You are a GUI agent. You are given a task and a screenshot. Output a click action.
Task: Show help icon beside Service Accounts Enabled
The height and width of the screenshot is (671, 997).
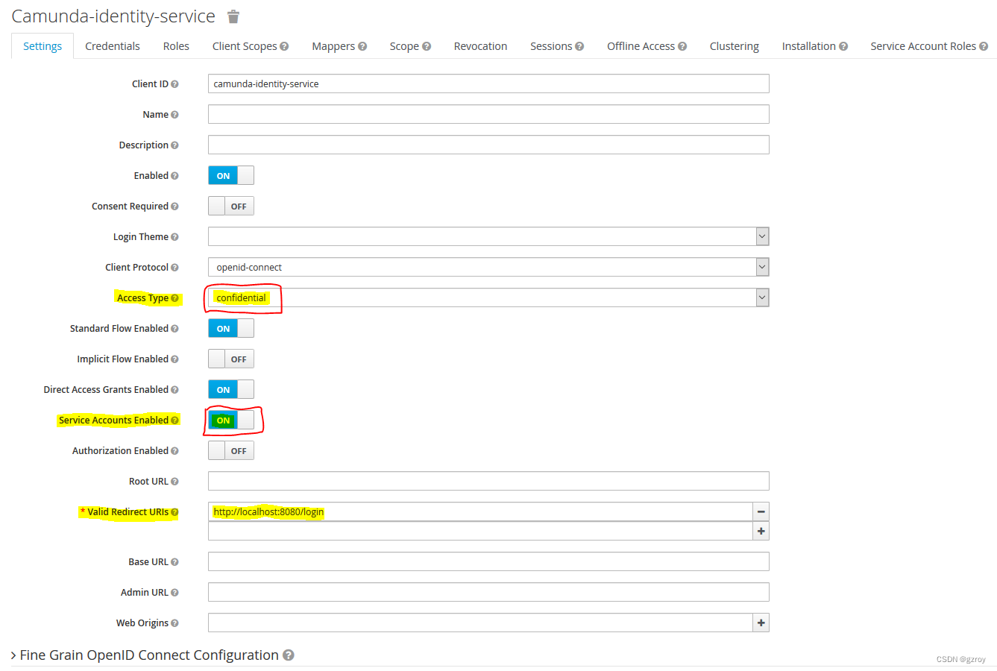[174, 420]
